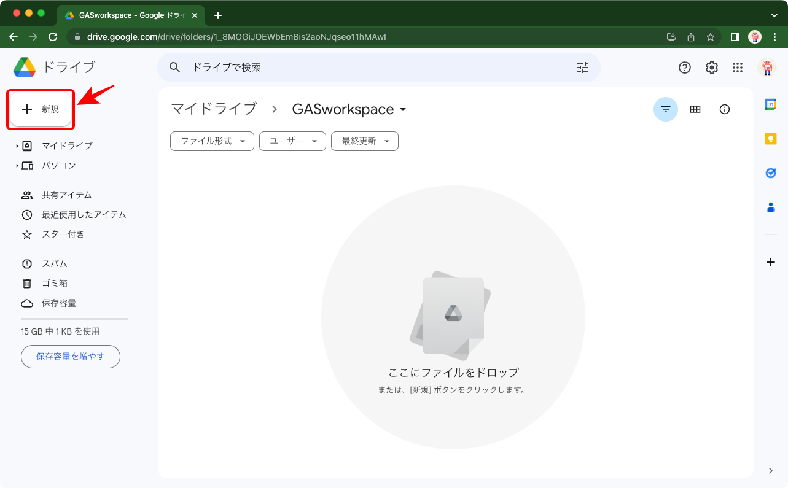The image size is (788, 488).
Task: Open Drive settings gear
Action: pyautogui.click(x=711, y=68)
